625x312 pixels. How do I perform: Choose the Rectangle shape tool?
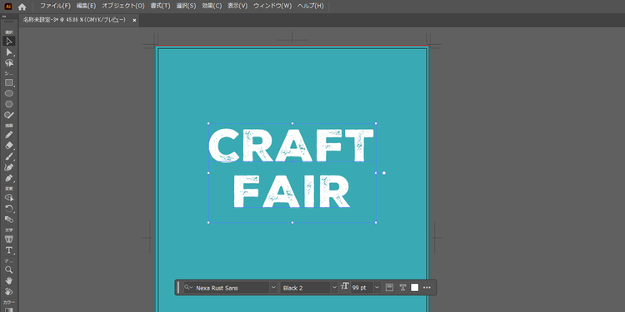pos(9,82)
